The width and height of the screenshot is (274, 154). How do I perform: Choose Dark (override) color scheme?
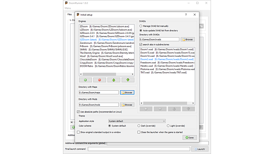[x=139, y=126]
